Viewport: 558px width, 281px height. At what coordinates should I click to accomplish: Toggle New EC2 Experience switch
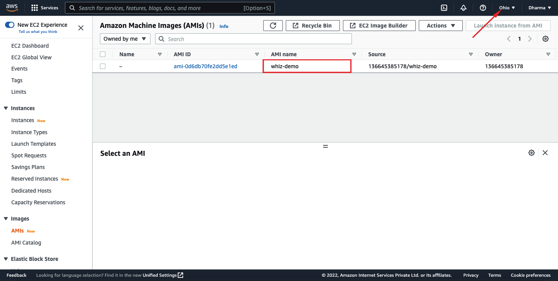pyautogui.click(x=10, y=25)
